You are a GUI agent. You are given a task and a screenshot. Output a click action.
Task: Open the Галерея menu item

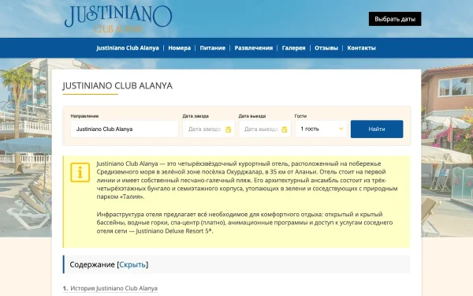coord(293,48)
